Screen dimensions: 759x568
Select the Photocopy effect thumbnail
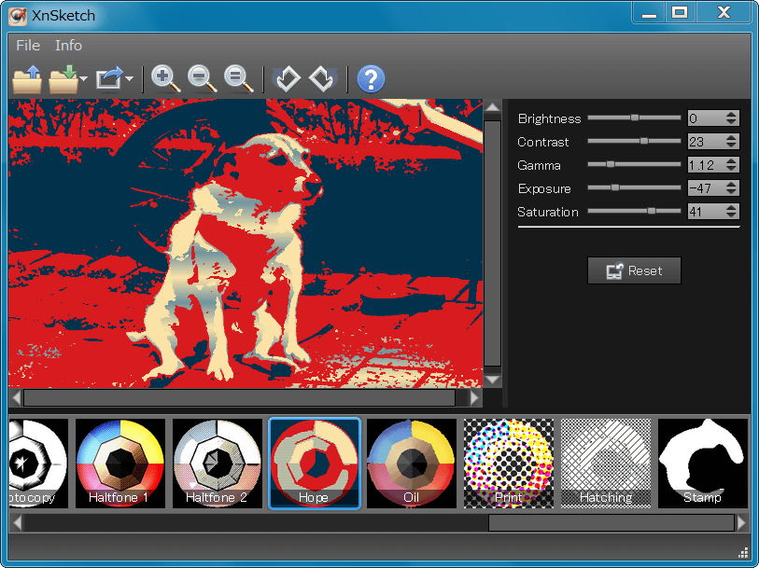point(38,464)
